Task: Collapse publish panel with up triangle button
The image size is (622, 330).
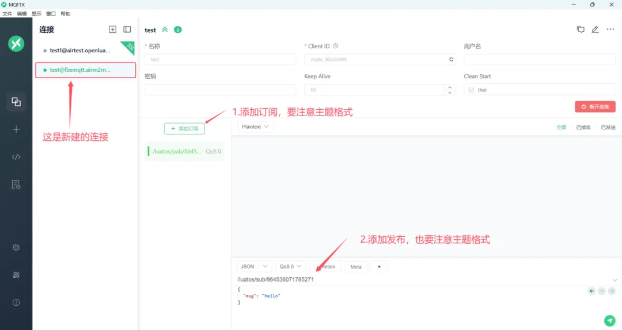Action: pyautogui.click(x=379, y=267)
